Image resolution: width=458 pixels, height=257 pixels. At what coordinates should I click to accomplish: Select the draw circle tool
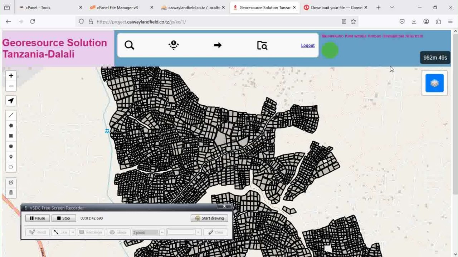pyautogui.click(x=11, y=146)
